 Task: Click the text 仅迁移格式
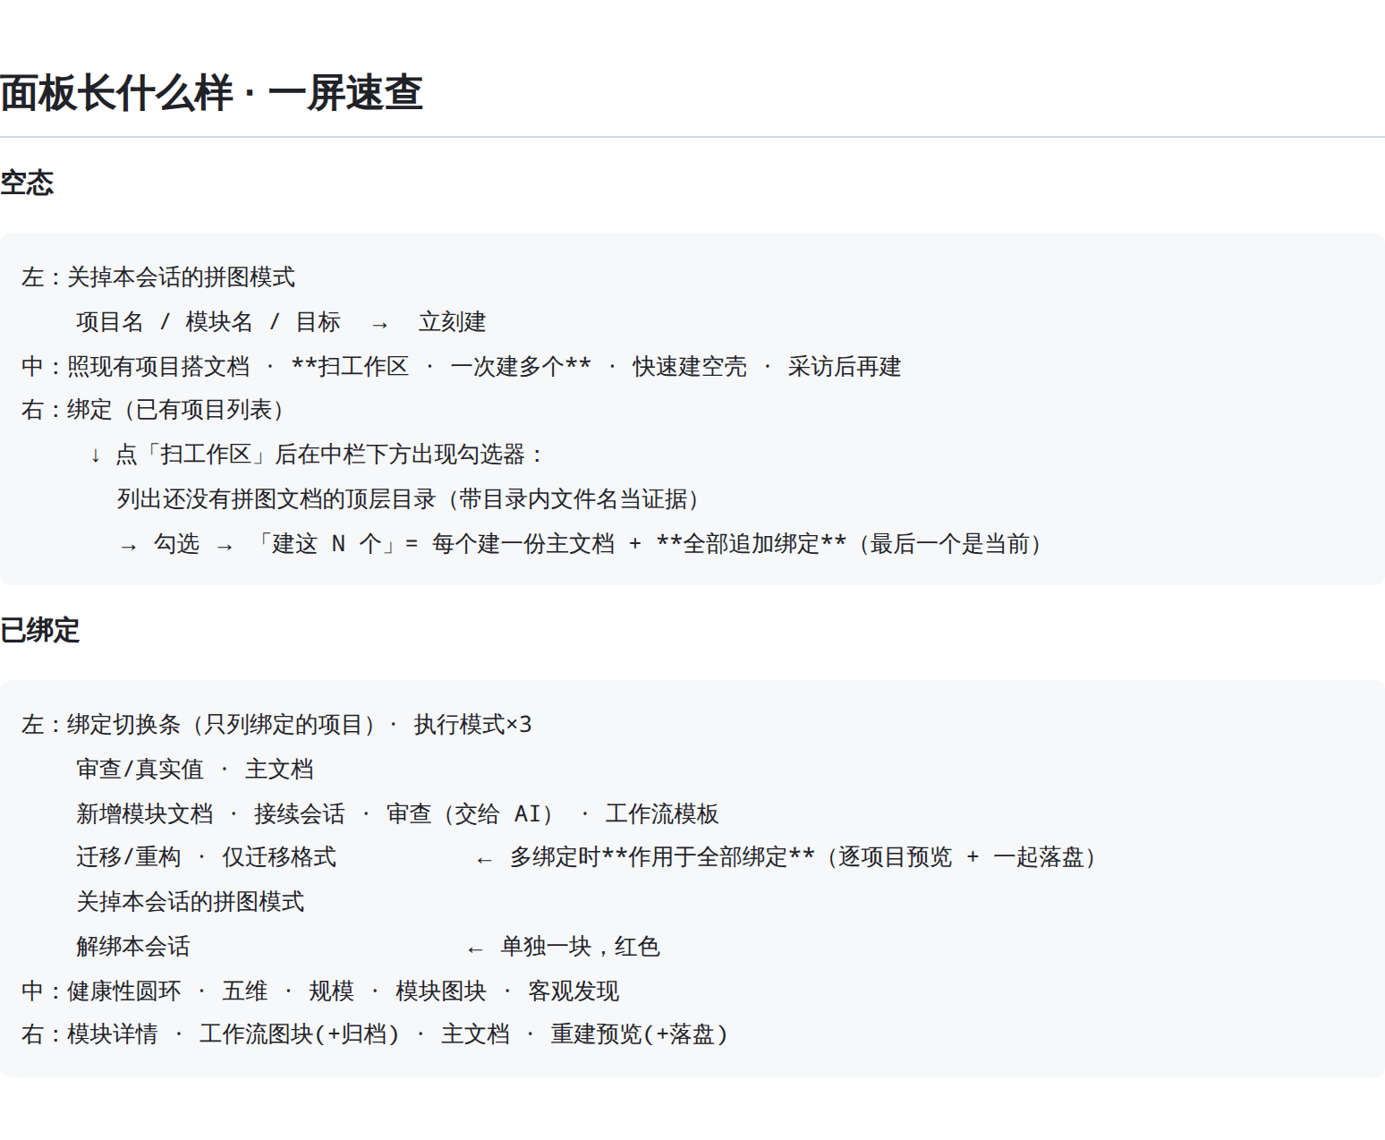pyautogui.click(x=279, y=857)
